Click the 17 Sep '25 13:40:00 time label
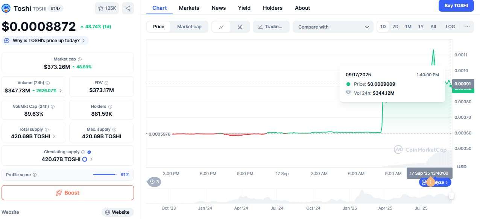This screenshot has width=480, height=219. (429, 173)
